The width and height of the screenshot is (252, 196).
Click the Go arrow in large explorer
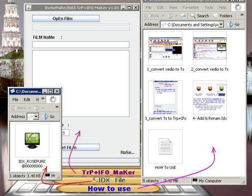tap(234, 24)
